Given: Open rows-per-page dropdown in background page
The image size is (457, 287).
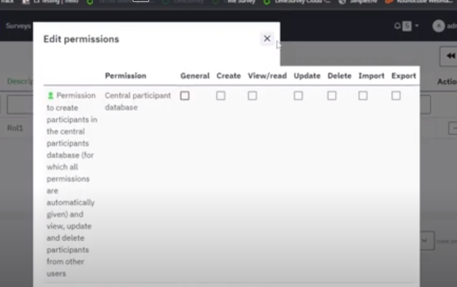Looking at the screenshot, I should [427, 241].
